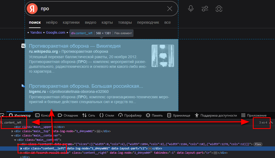Clear the search query with the X
This screenshot has height=158, width=275.
pyautogui.click(x=170, y=9)
